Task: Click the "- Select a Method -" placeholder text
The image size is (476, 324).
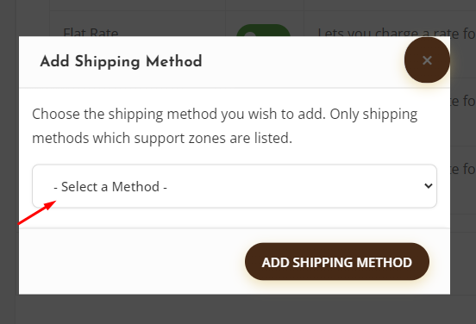Action: [110, 187]
